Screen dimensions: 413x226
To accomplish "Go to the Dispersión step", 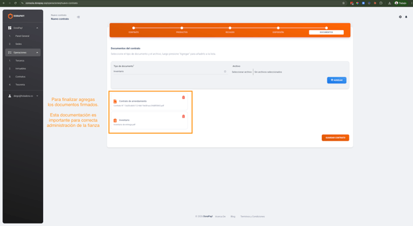I will tap(278, 33).
